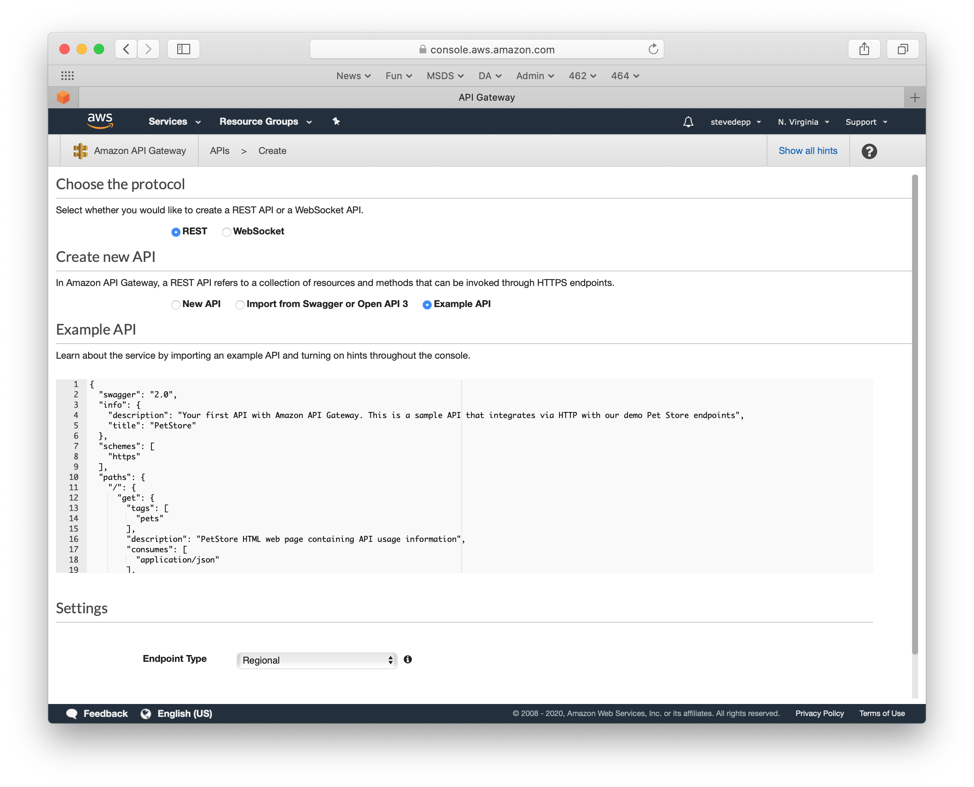Select the WebSocket radio button
This screenshot has width=974, height=787.
point(226,232)
